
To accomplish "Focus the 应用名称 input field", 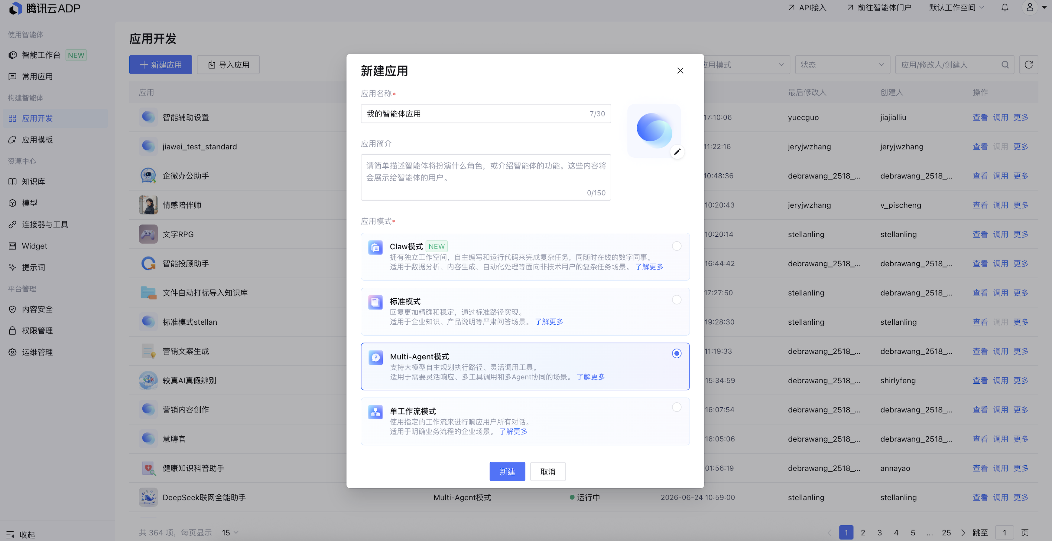I will tap(485, 113).
